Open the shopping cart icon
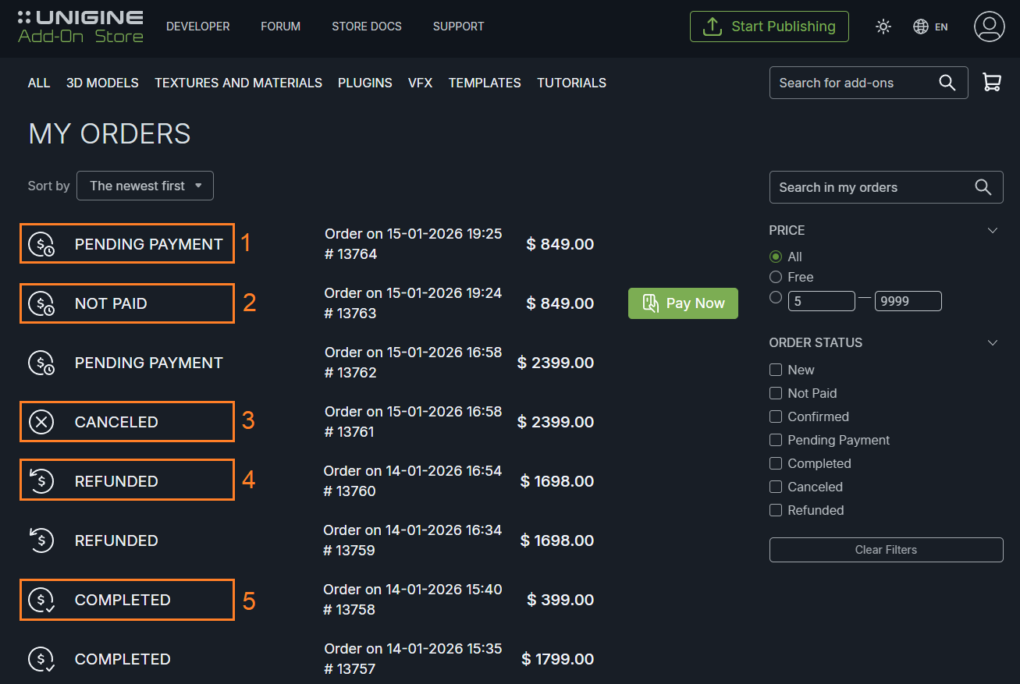The image size is (1020, 684). pos(992,83)
